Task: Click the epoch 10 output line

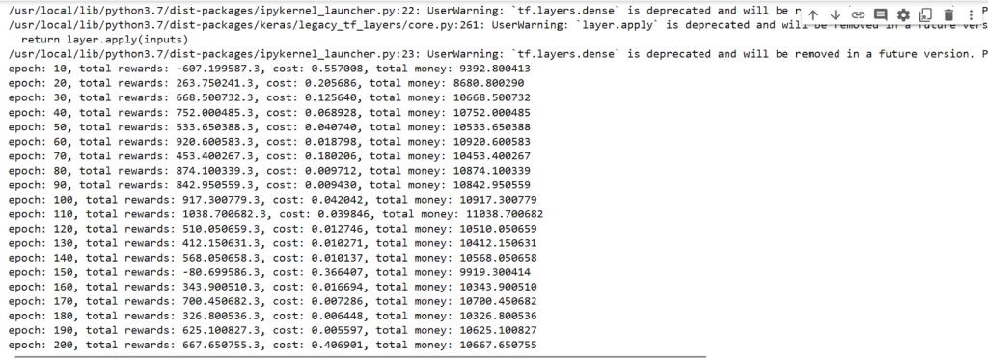Action: pyautogui.click(x=269, y=69)
